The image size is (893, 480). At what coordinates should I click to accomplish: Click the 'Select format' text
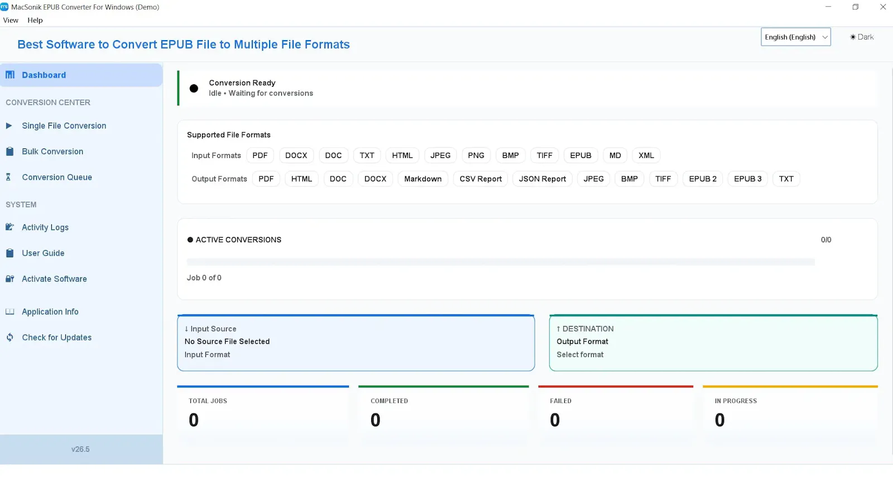[x=580, y=354]
